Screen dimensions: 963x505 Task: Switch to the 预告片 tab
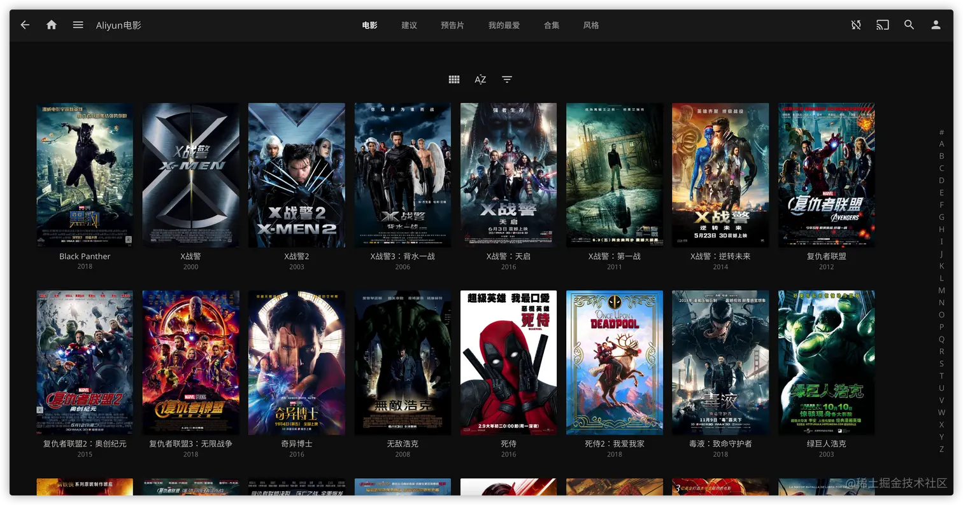tap(452, 25)
